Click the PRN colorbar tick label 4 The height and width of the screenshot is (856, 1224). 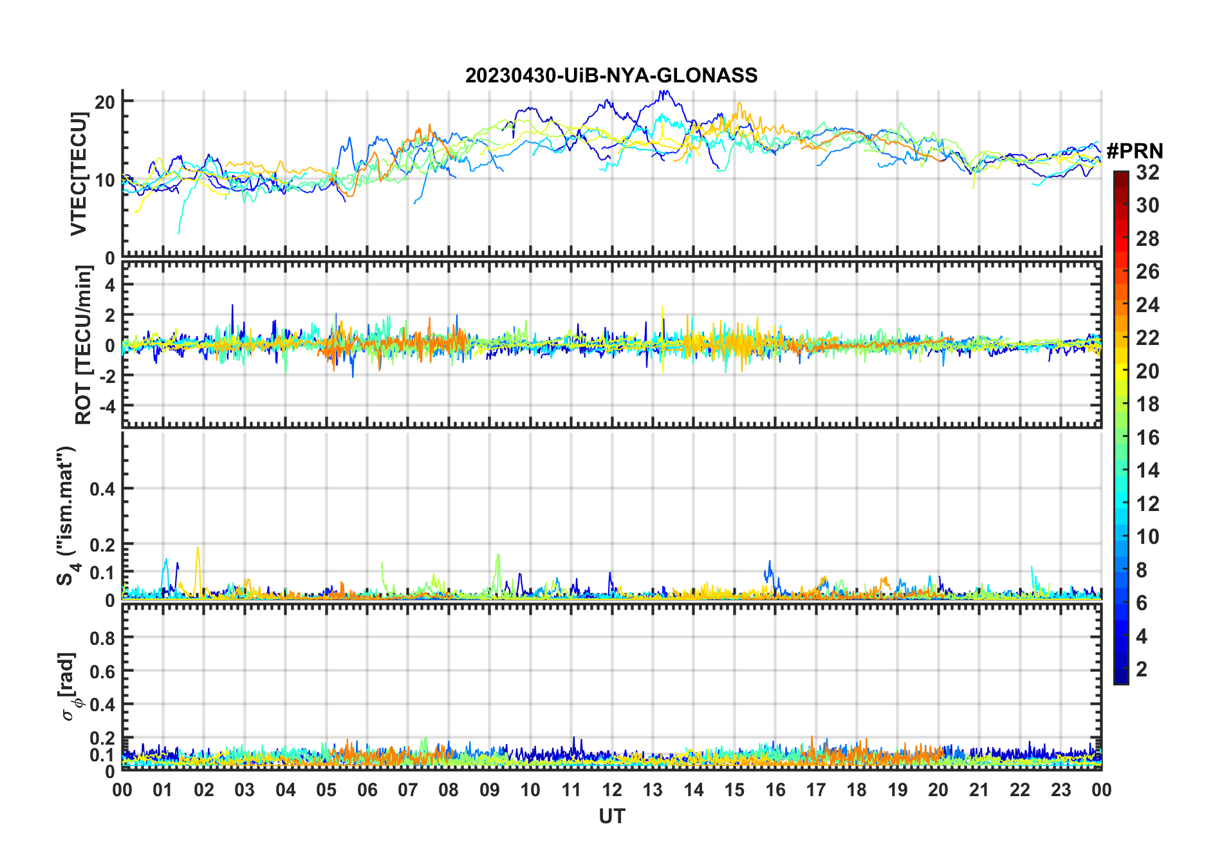1142,637
